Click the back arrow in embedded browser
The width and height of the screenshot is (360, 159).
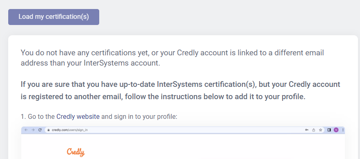point(26,130)
